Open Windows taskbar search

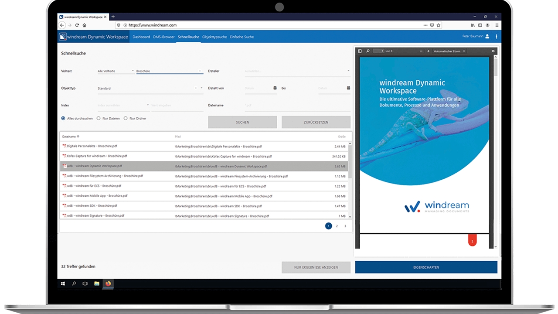[x=74, y=283]
